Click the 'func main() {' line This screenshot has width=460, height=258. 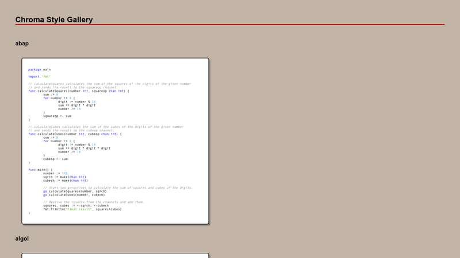(40, 170)
